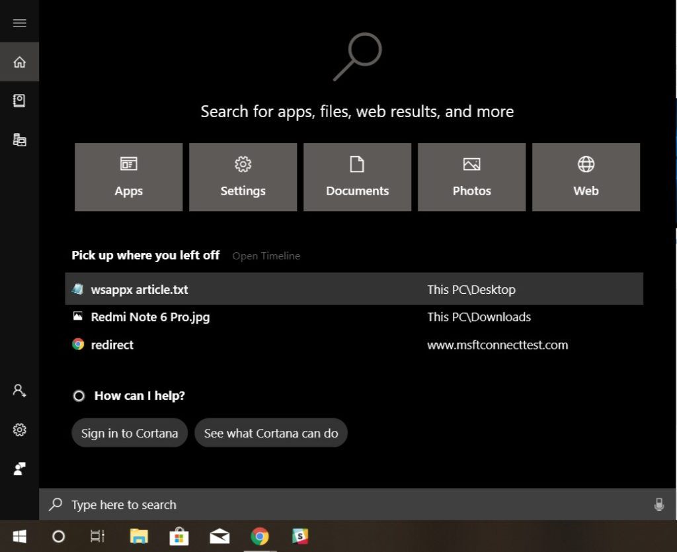677x552 pixels.
Task: Open Task View from the taskbar
Action: 97,537
